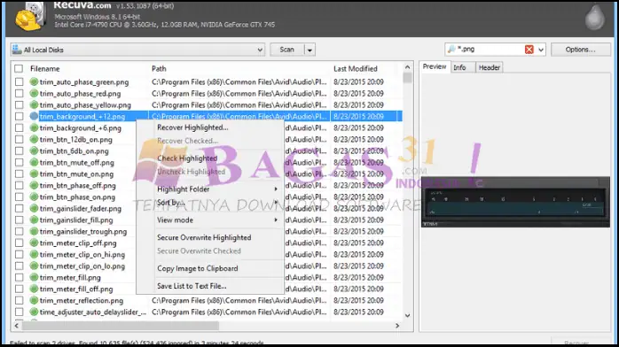Image resolution: width=619 pixels, height=347 pixels.
Task: Switch to the Info tab
Action: 459,67
